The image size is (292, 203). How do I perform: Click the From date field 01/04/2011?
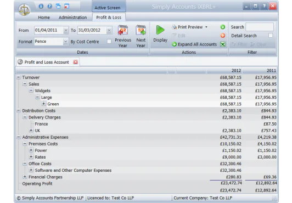coord(49,30)
